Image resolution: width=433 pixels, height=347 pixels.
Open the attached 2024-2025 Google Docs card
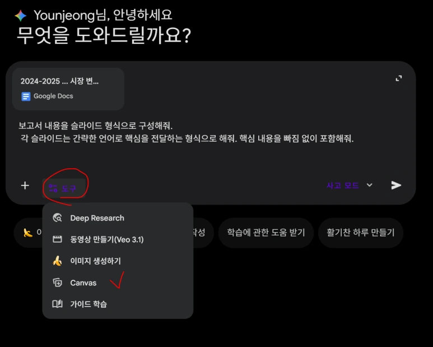pyautogui.click(x=68, y=89)
